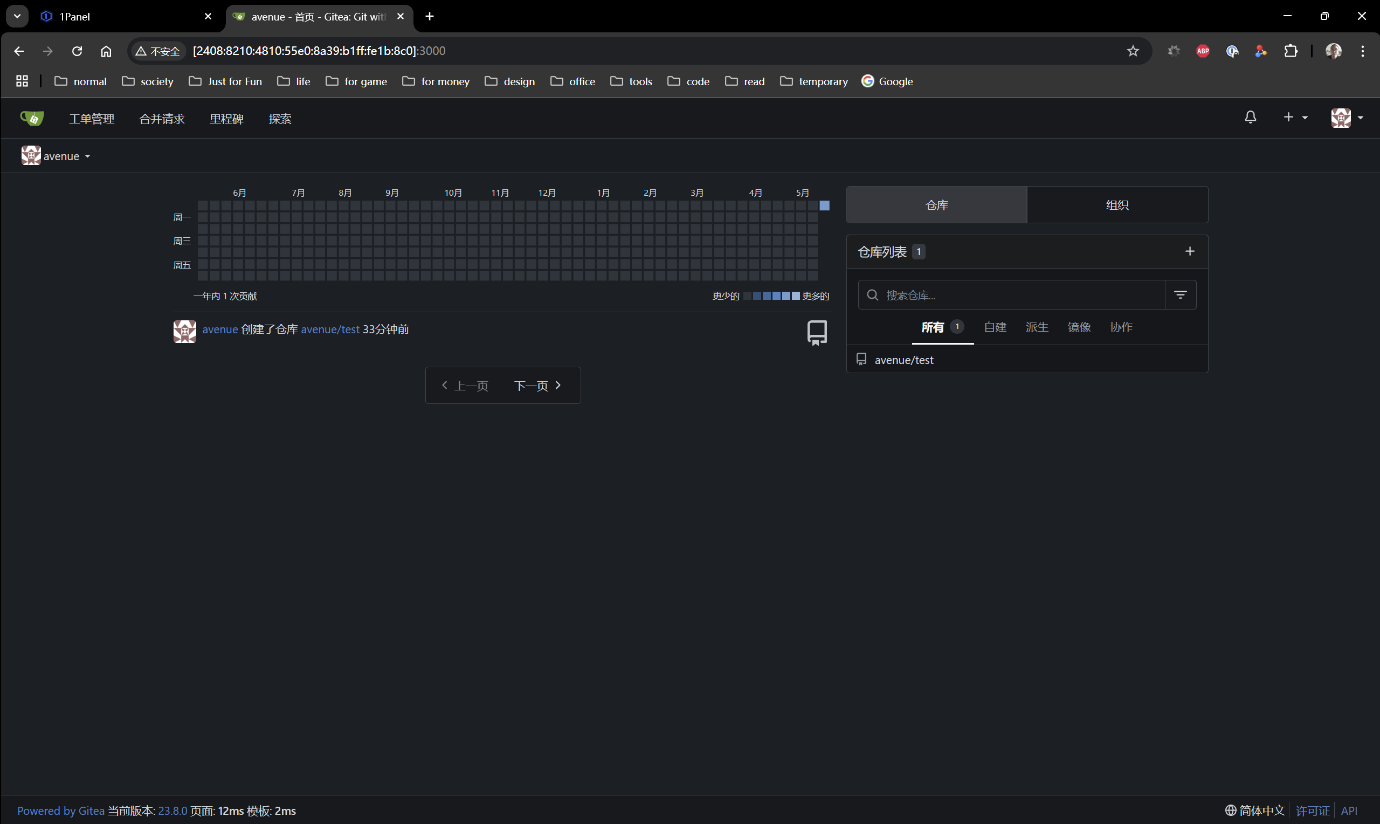Click the Gitea logo home icon
This screenshot has width=1380, height=824.
32,118
